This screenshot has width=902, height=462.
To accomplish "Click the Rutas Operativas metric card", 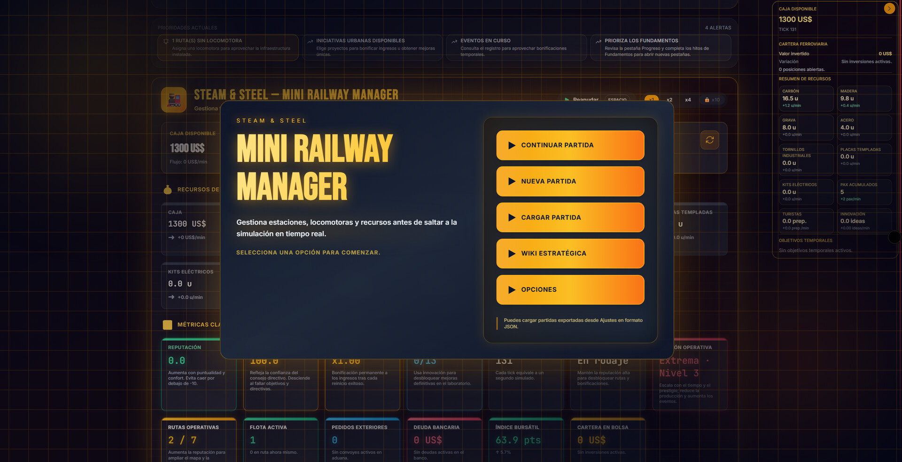I will point(199,440).
